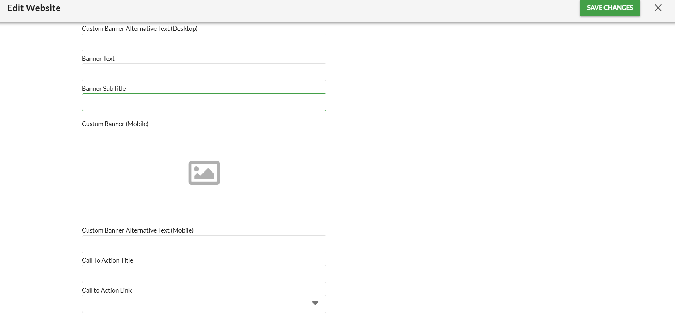
Task: Click the Call to Action Link label
Action: click(x=107, y=290)
